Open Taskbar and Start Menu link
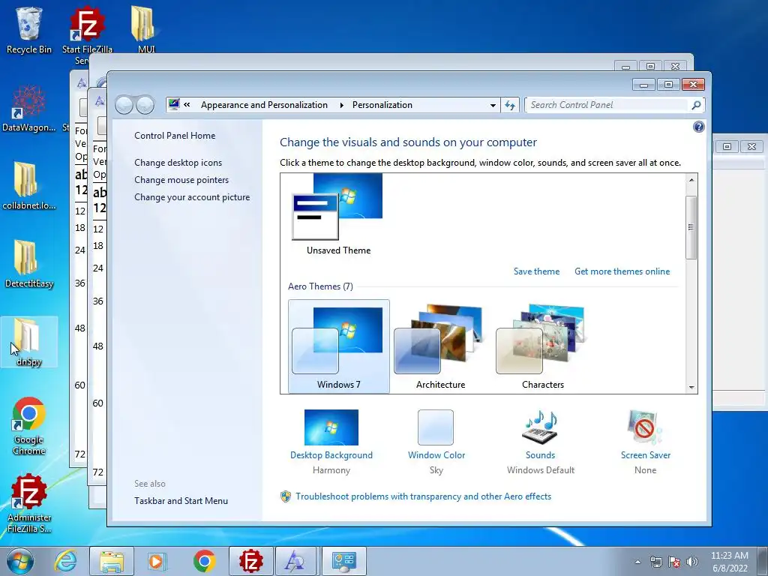The height and width of the screenshot is (576, 768). [x=181, y=500]
